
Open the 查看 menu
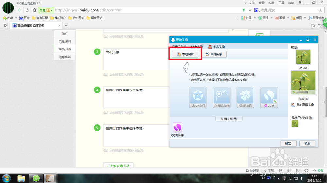tap(262, 3)
